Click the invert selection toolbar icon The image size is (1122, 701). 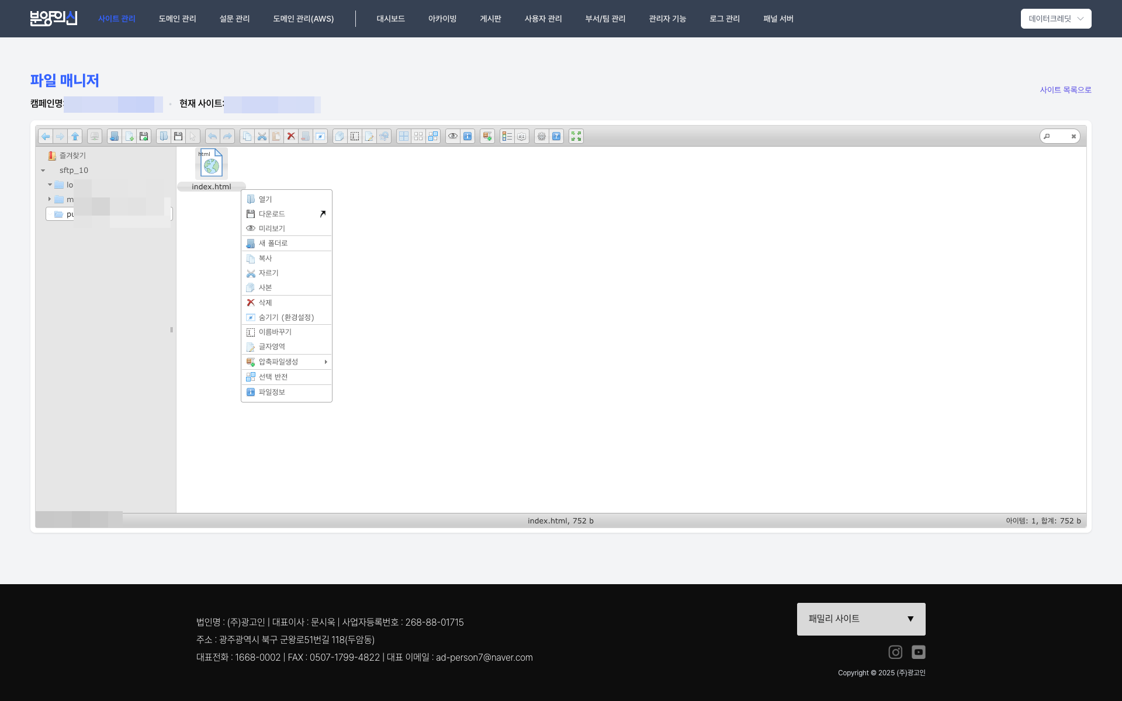[x=433, y=136]
